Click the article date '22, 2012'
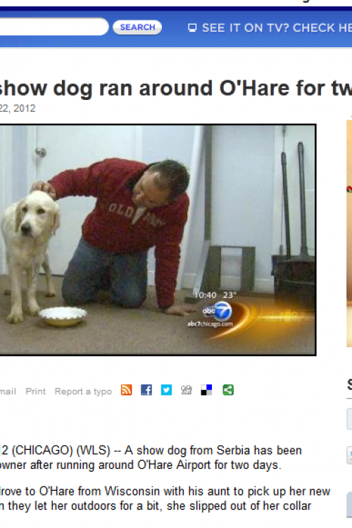This screenshot has height=528, width=352. click(x=18, y=108)
